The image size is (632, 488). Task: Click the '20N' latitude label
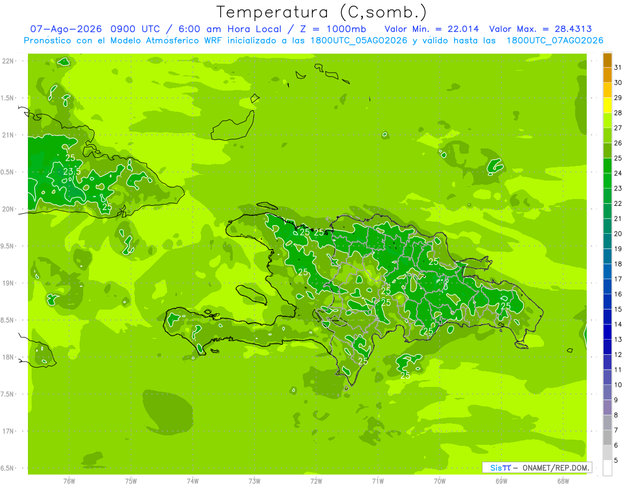[x=8, y=209]
